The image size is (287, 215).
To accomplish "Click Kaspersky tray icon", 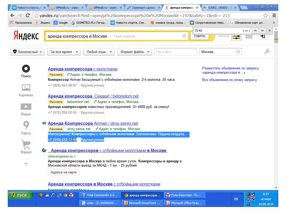I will pyautogui.click(x=253, y=199).
